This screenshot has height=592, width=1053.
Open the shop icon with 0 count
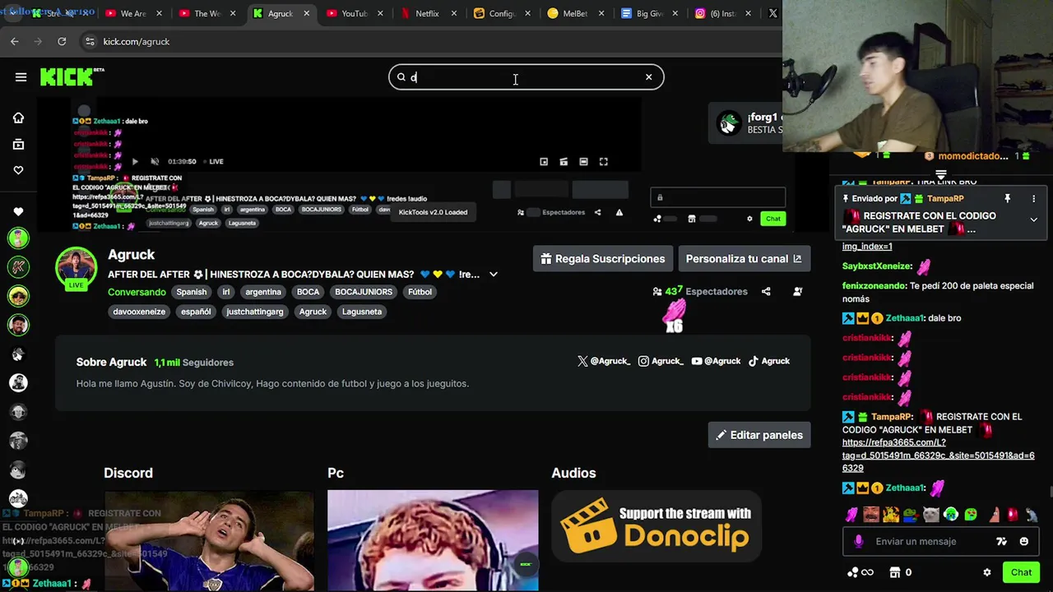899,572
